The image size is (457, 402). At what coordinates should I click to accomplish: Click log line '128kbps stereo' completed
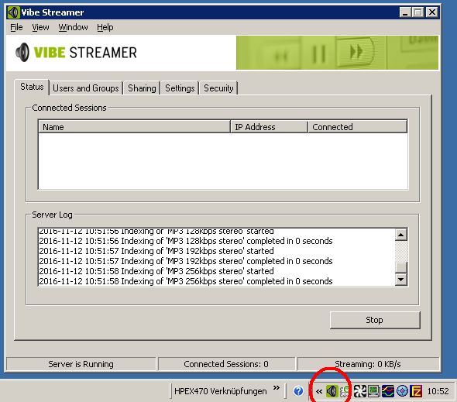186,241
